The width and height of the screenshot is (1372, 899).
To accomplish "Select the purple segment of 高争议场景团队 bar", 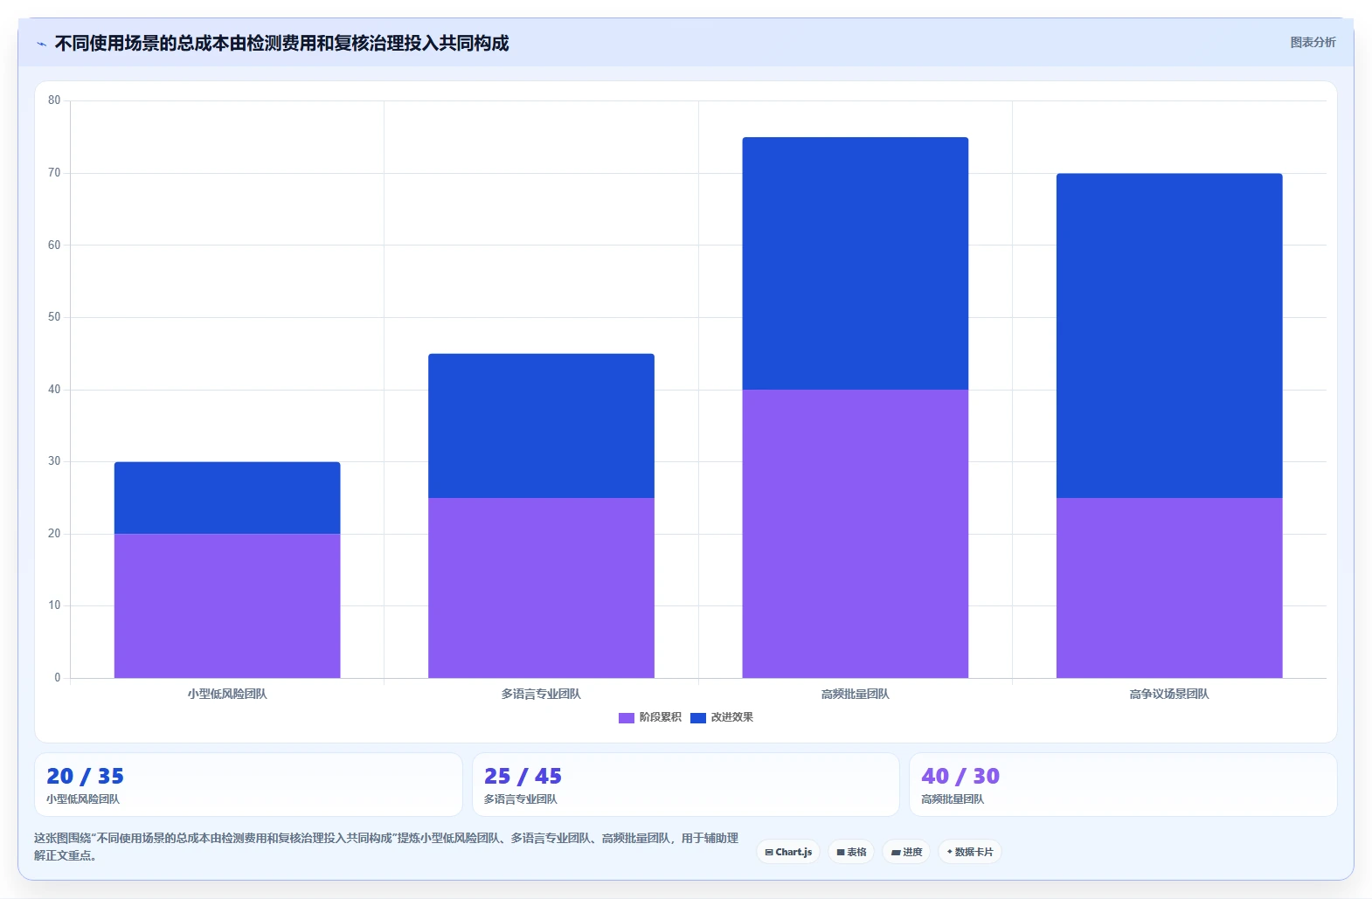I will [1169, 588].
